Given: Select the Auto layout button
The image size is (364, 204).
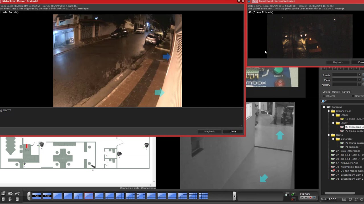Looking at the screenshot, I should click(37, 196).
